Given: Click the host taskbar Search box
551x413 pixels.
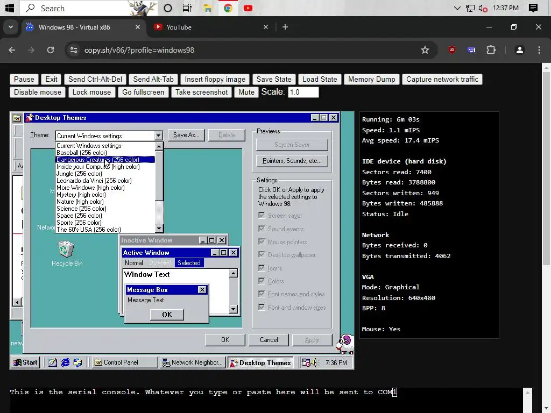Looking at the screenshot, I should [x=88, y=8].
